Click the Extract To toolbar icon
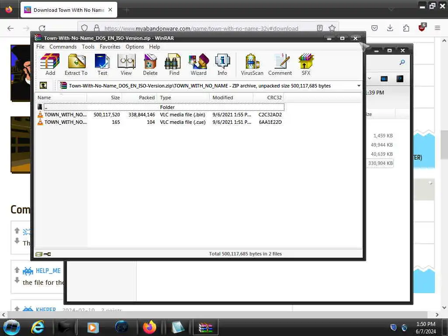Viewport: 448px width, 336px height. [x=76, y=64]
